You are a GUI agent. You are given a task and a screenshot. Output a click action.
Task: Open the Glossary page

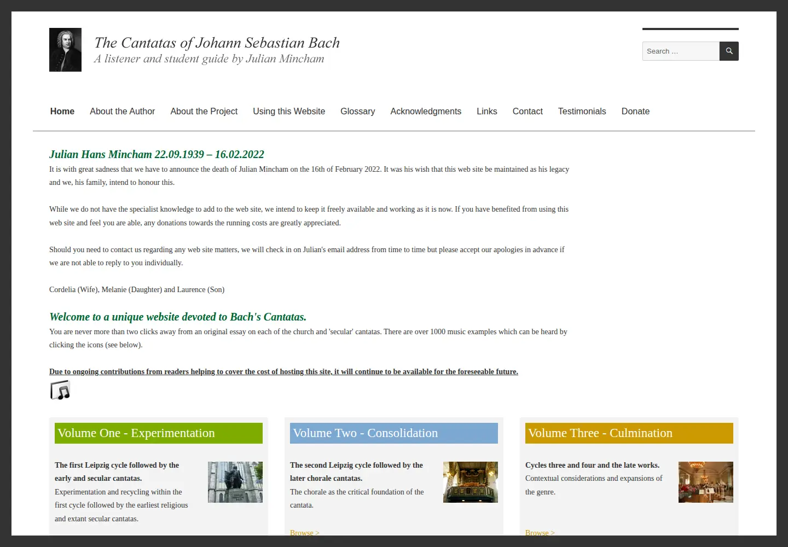[358, 111]
